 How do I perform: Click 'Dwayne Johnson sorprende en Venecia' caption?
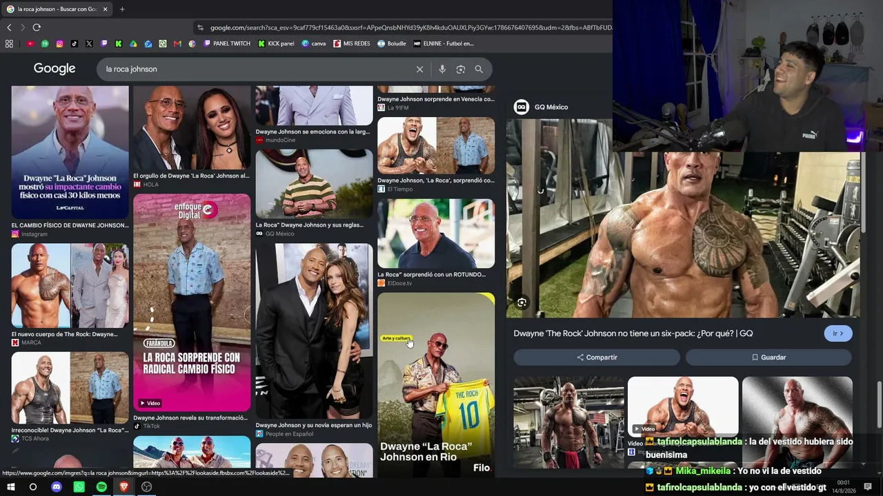tap(436, 99)
